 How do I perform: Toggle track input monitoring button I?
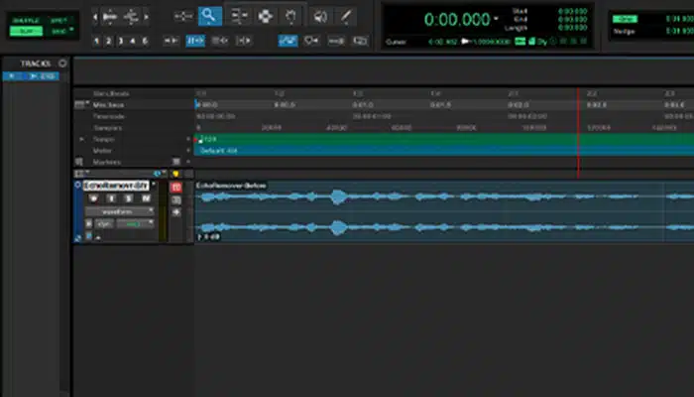coord(111,198)
